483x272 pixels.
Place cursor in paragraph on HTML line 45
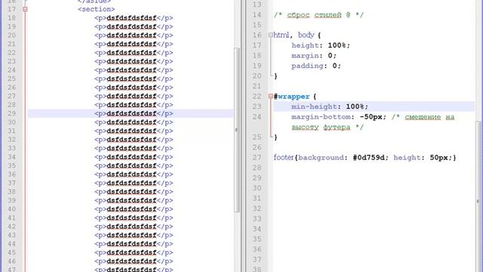pyautogui.click(x=134, y=252)
